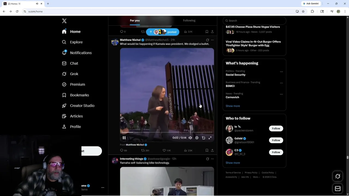
Task: Open Articles in the sidebar
Action: point(73,116)
